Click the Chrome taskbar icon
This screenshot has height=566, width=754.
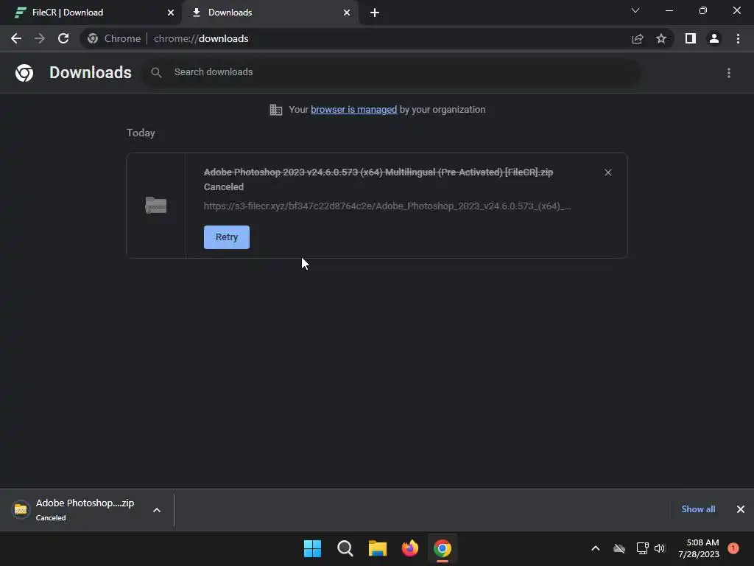point(443,548)
